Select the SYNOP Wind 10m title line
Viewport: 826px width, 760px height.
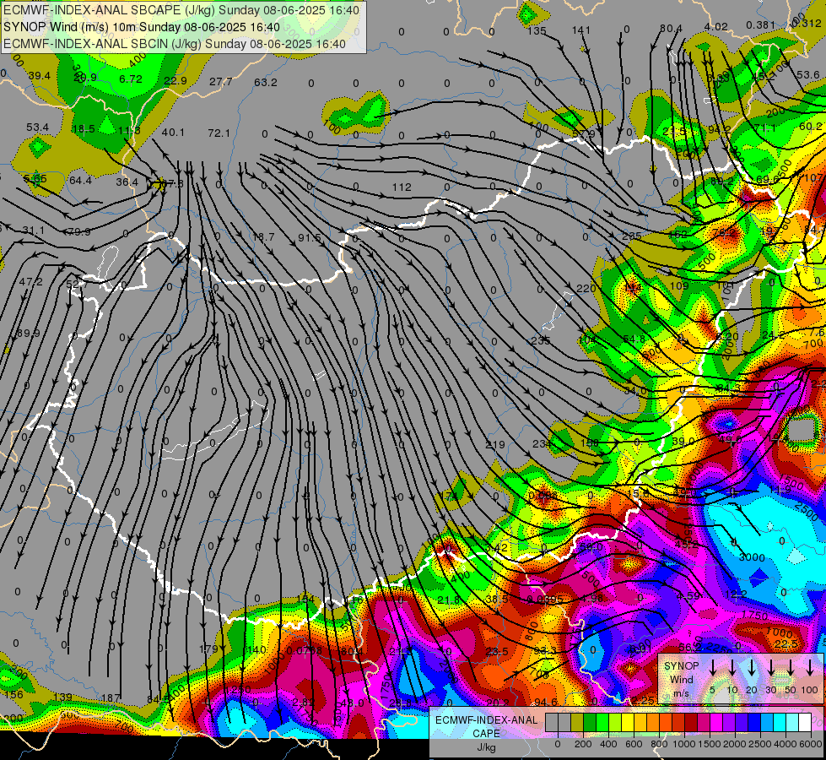tap(142, 27)
